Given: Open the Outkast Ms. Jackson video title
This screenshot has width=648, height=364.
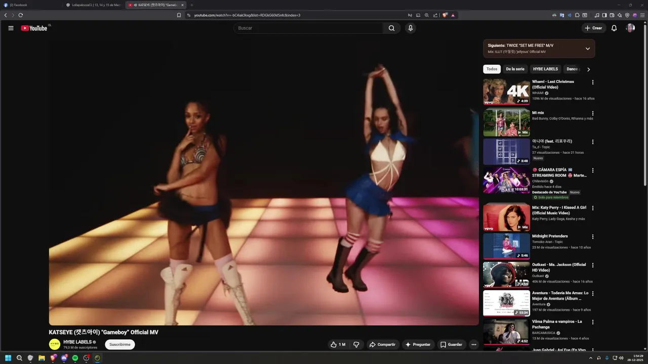Looking at the screenshot, I should click(559, 267).
